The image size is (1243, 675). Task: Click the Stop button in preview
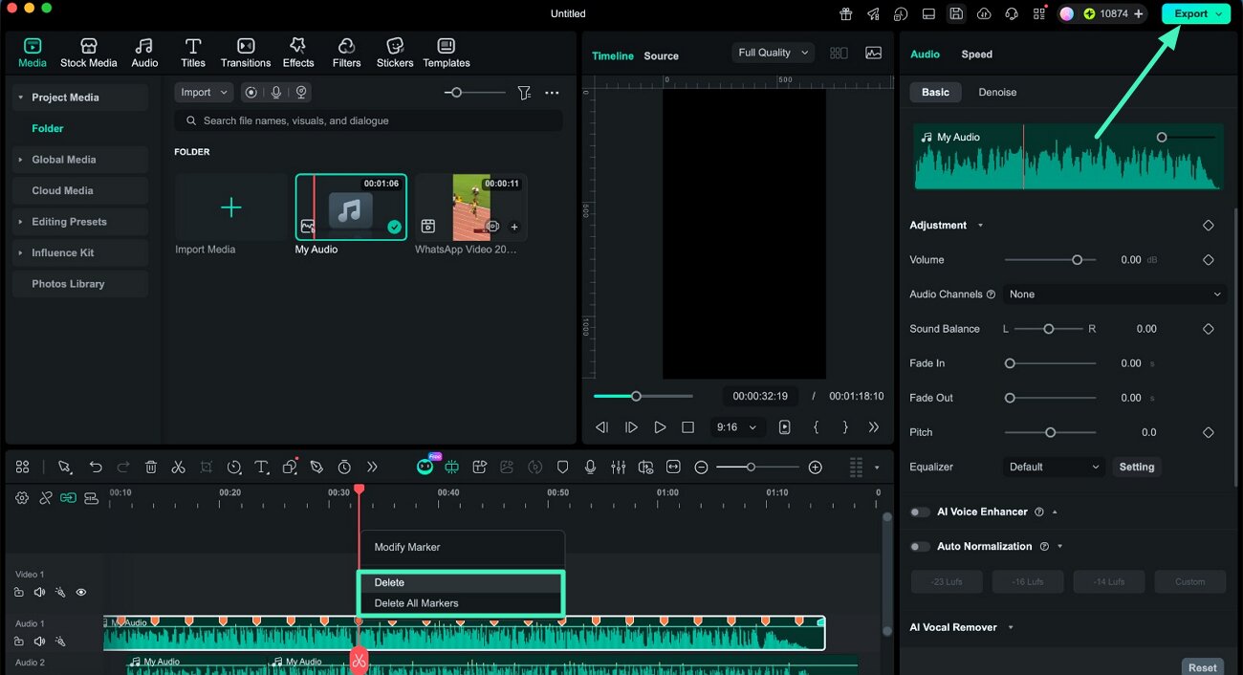(x=687, y=427)
